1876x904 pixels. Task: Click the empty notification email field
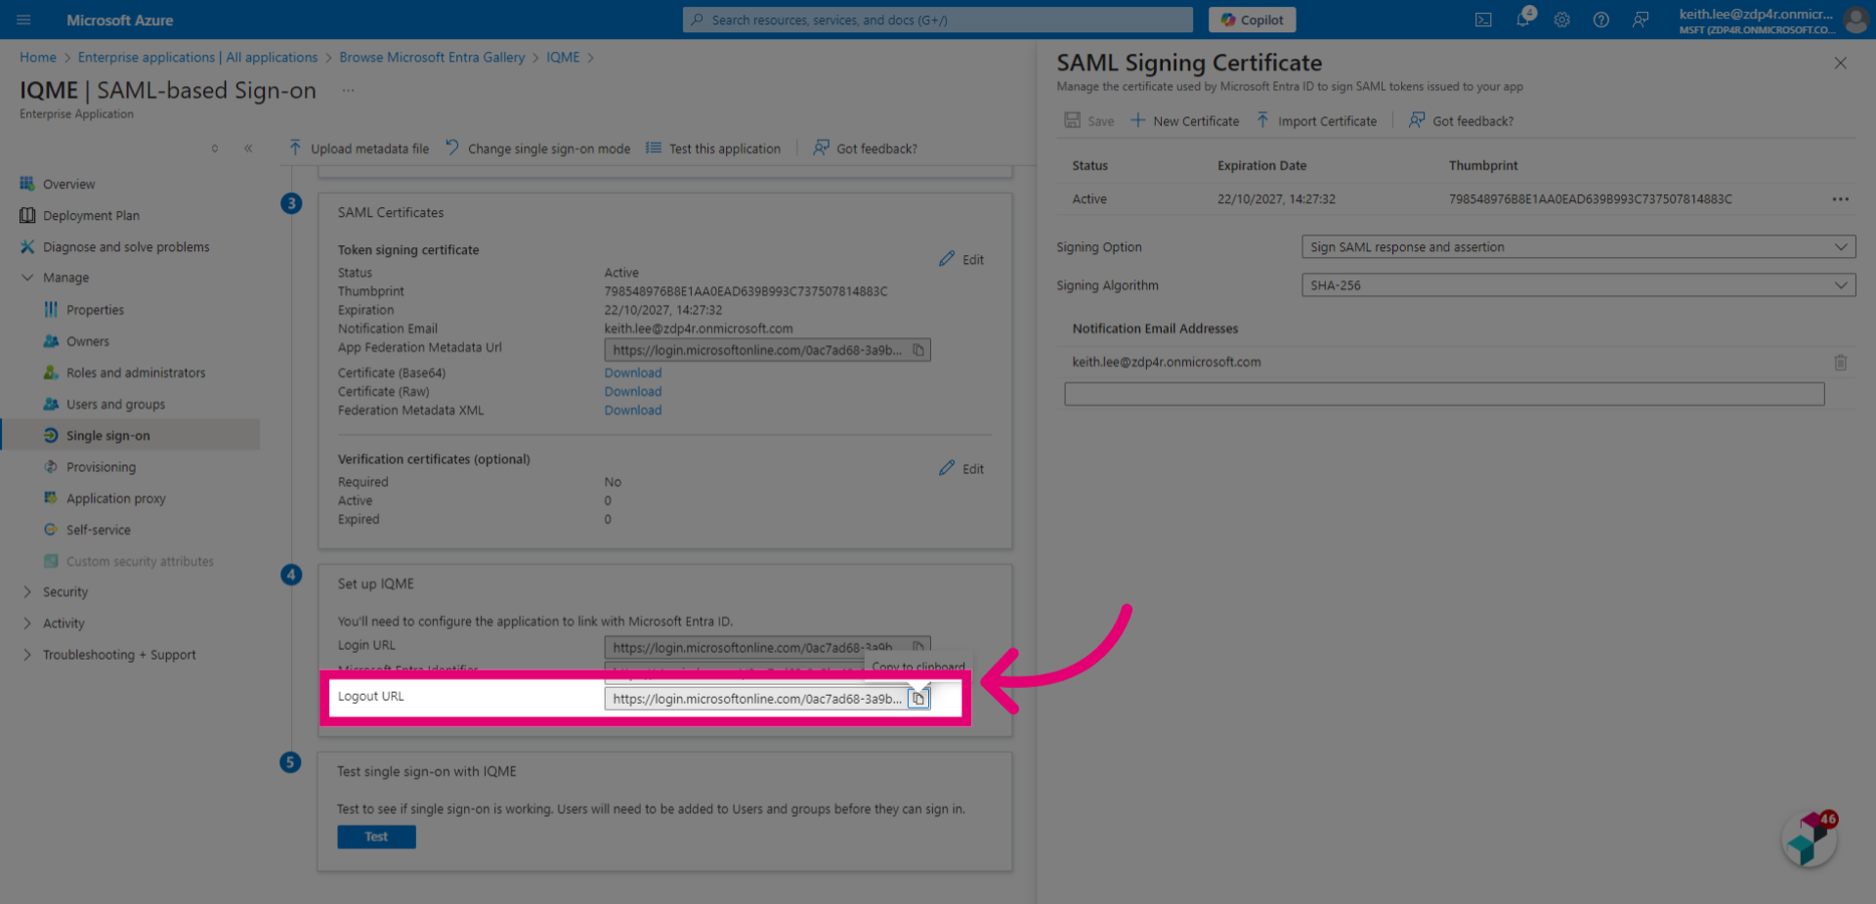(1444, 394)
